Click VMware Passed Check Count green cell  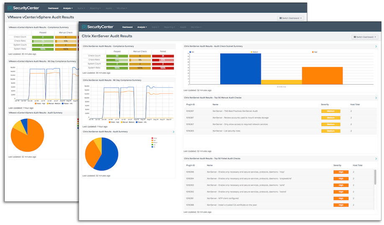pos(43,37)
